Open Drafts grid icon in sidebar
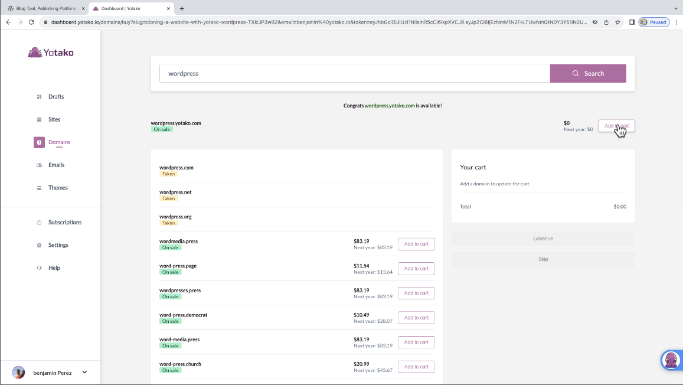This screenshot has width=683, height=385. click(39, 97)
